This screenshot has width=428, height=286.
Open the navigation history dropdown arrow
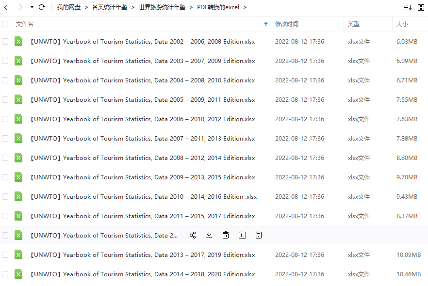[32, 7]
